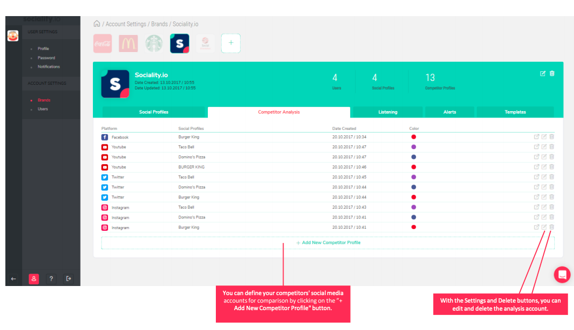574x330 pixels.
Task: Switch to the Competitor Analysis tab
Action: point(279,112)
